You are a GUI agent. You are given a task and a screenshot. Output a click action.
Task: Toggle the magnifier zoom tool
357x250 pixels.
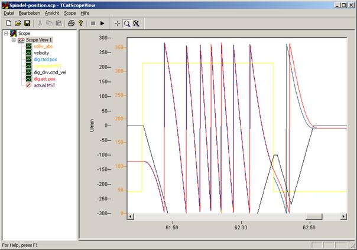127,23
